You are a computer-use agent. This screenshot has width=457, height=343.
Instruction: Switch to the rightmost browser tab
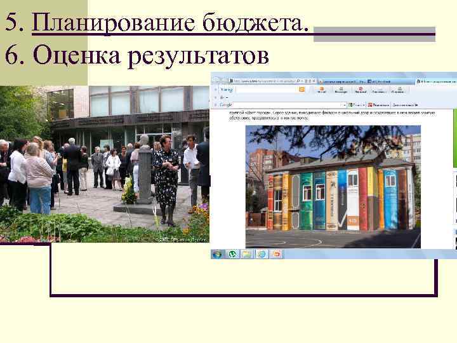click(436, 82)
